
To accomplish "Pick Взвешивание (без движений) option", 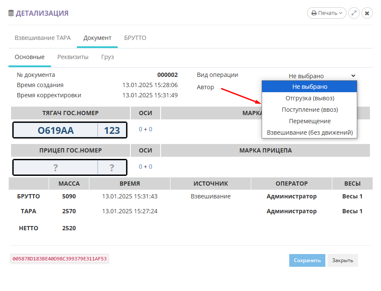I will pyautogui.click(x=310, y=133).
